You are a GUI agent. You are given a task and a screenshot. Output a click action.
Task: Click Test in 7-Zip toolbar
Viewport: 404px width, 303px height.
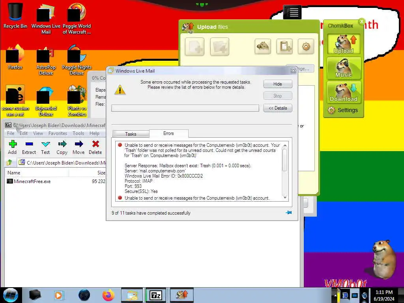45,148
